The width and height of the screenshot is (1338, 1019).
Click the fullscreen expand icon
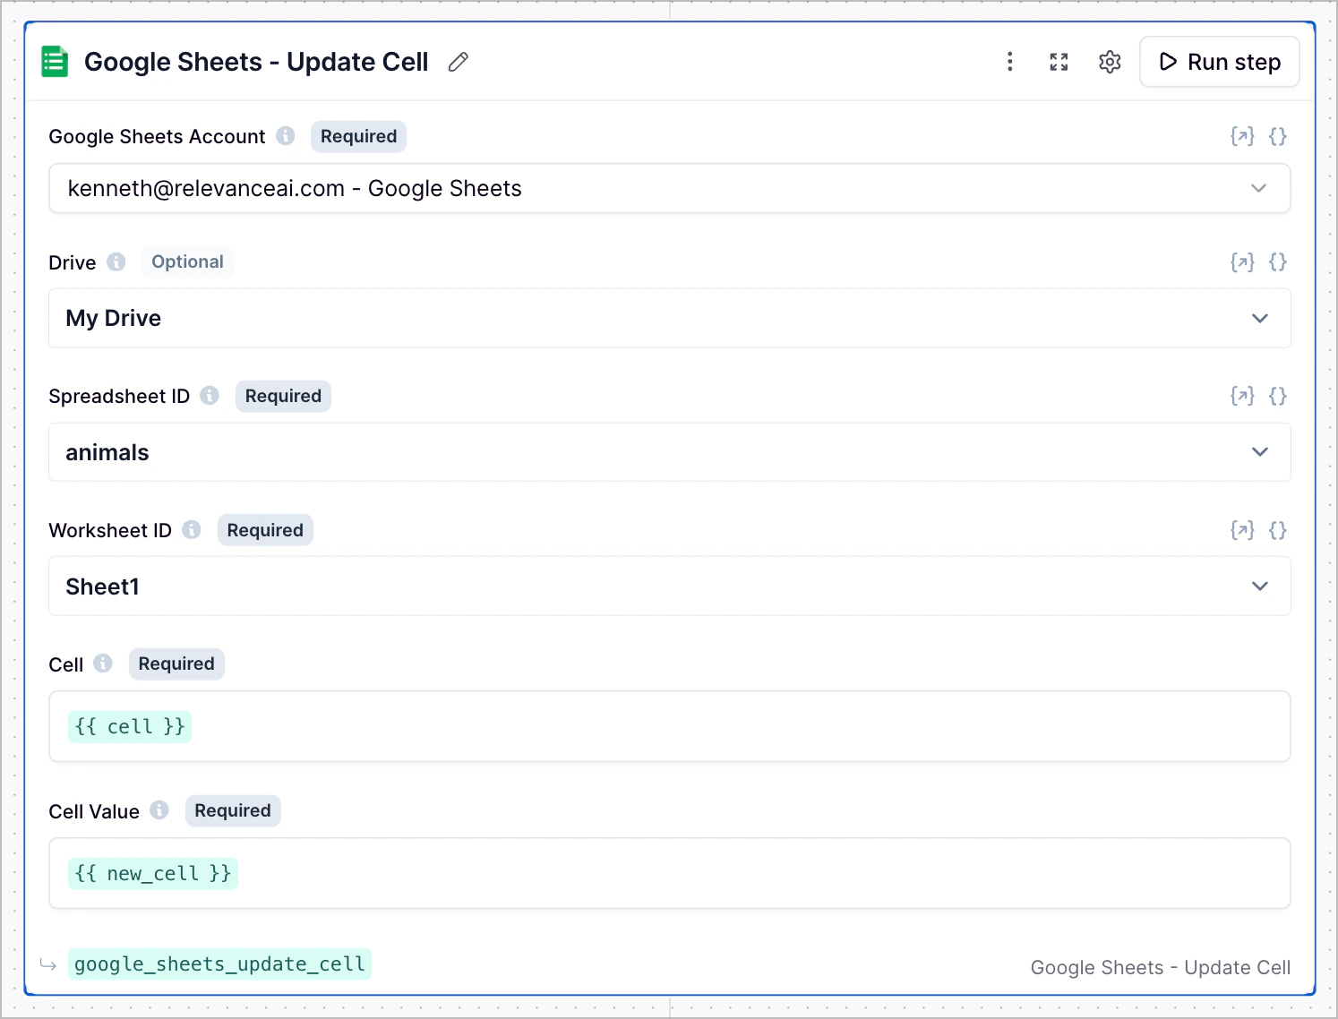[1059, 62]
